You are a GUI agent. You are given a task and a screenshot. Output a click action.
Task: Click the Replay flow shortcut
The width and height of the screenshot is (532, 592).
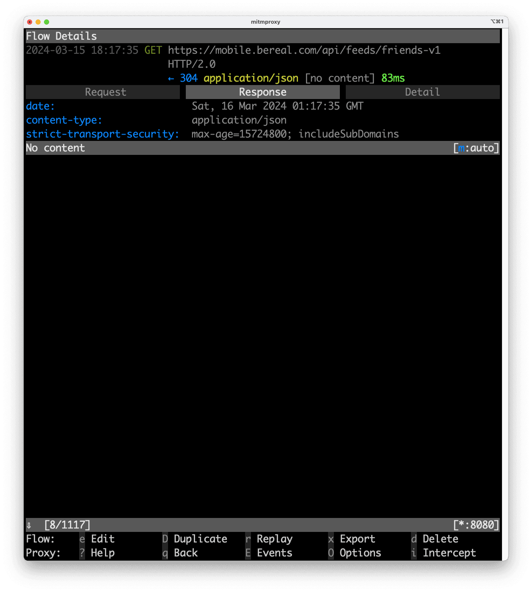274,539
